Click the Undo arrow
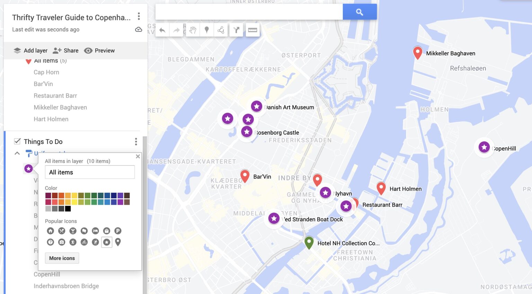 [162, 30]
